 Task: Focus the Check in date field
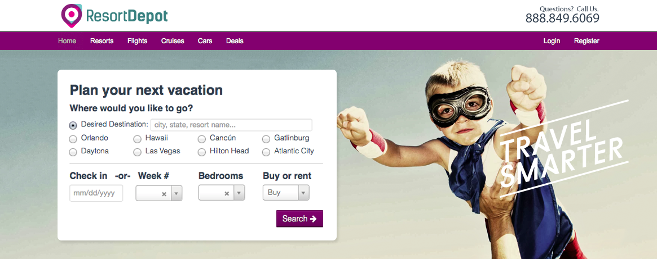(x=96, y=193)
